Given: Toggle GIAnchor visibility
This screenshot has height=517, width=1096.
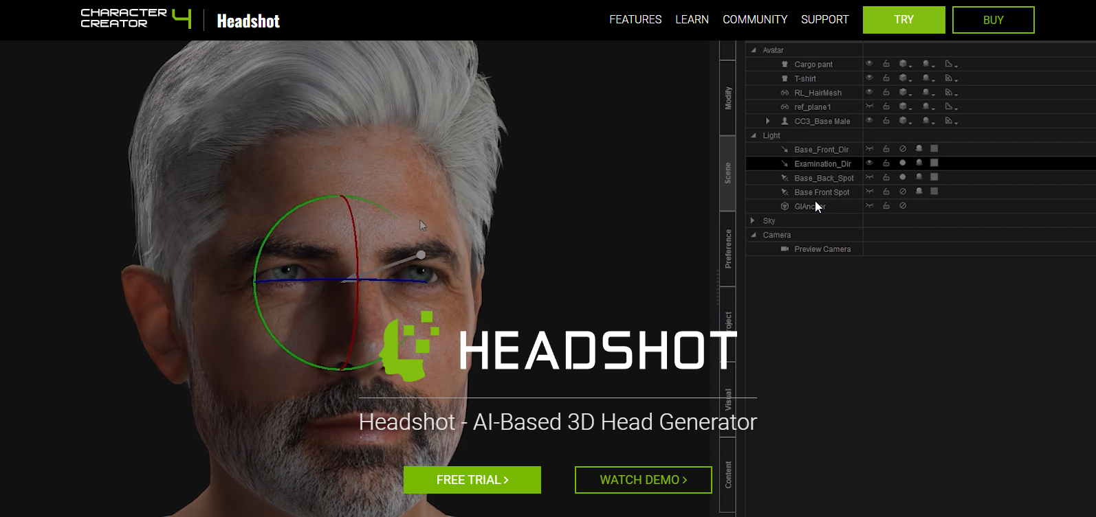Looking at the screenshot, I should pyautogui.click(x=870, y=206).
